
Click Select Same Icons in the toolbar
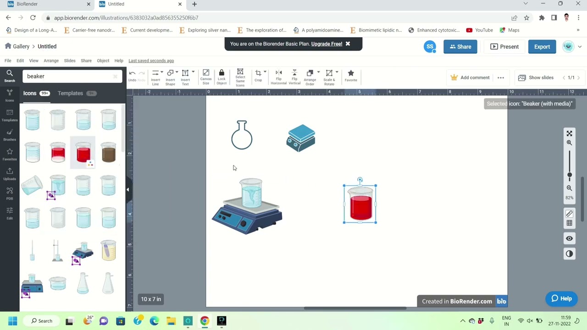(240, 76)
